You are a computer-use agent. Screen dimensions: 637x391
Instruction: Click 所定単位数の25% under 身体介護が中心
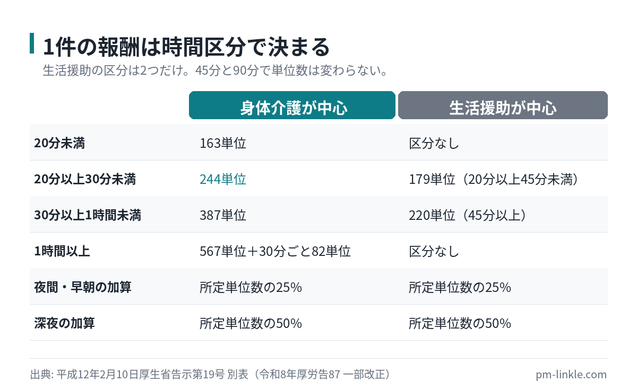pyautogui.click(x=251, y=287)
